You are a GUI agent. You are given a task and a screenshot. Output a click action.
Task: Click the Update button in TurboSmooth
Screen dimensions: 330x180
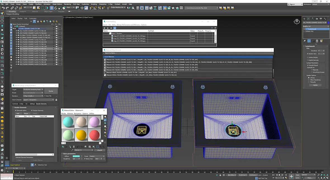click(x=315, y=85)
